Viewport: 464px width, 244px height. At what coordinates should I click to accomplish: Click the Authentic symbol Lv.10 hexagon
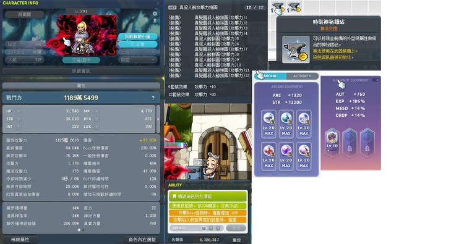click(332, 142)
